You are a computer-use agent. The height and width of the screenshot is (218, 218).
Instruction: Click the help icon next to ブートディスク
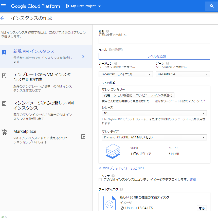[121, 189]
